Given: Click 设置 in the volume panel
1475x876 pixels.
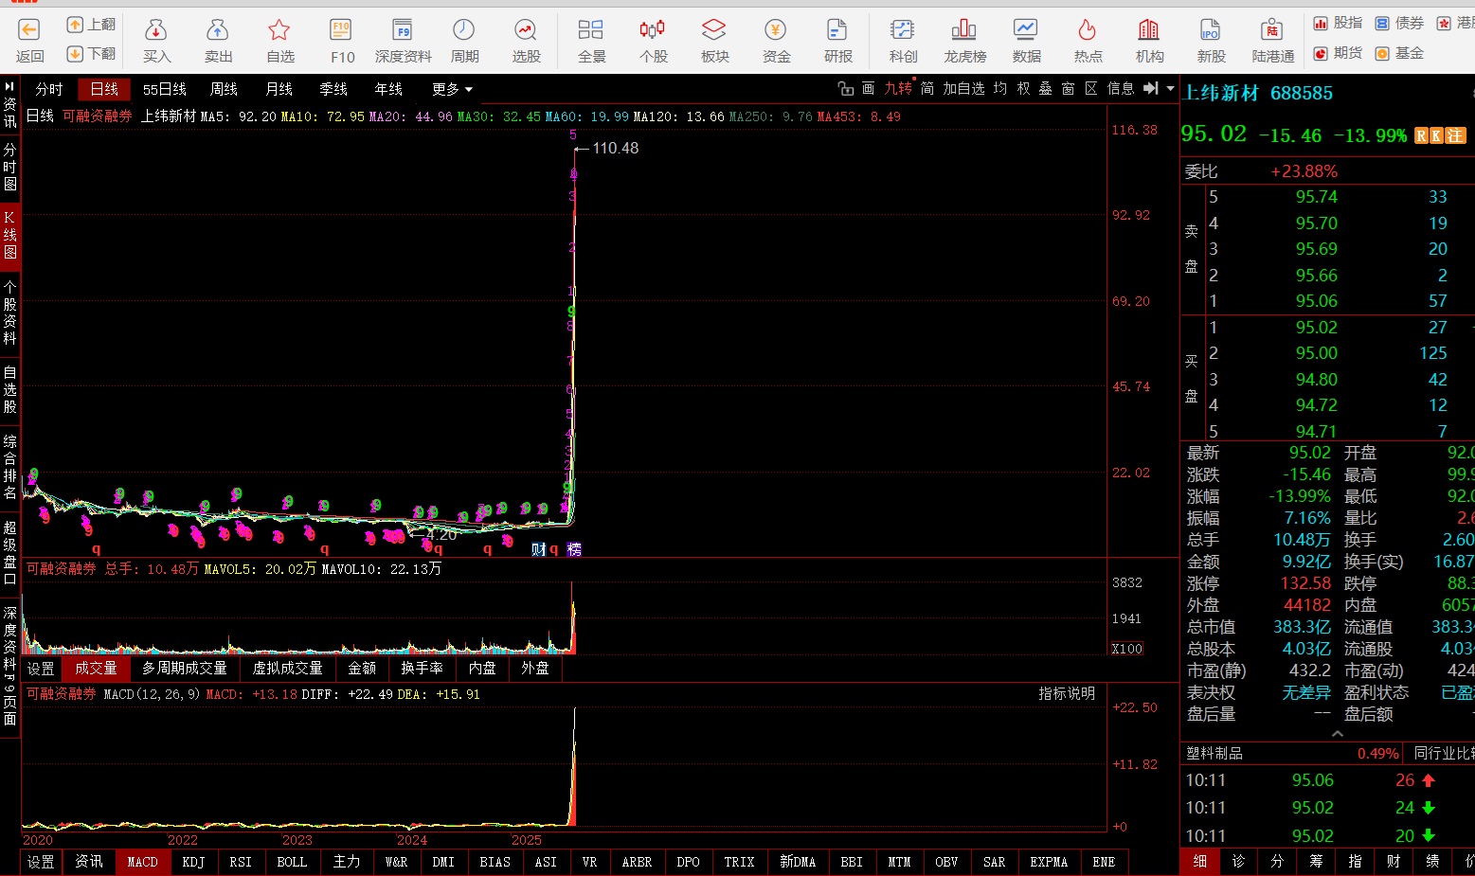Looking at the screenshot, I should coord(41,668).
